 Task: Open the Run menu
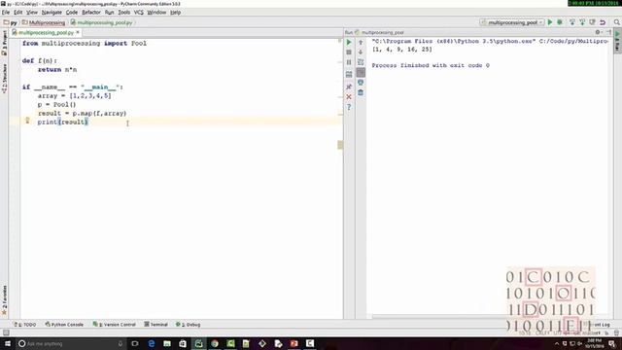coord(109,13)
